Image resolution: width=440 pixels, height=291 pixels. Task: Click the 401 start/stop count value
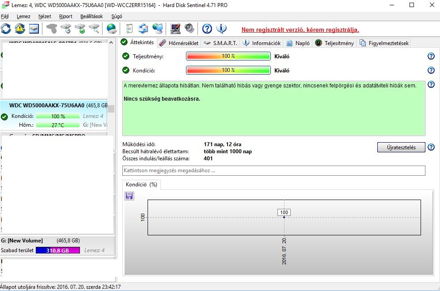click(x=208, y=158)
